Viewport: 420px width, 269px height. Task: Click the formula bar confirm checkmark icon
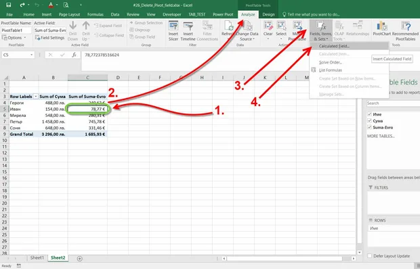click(62, 55)
